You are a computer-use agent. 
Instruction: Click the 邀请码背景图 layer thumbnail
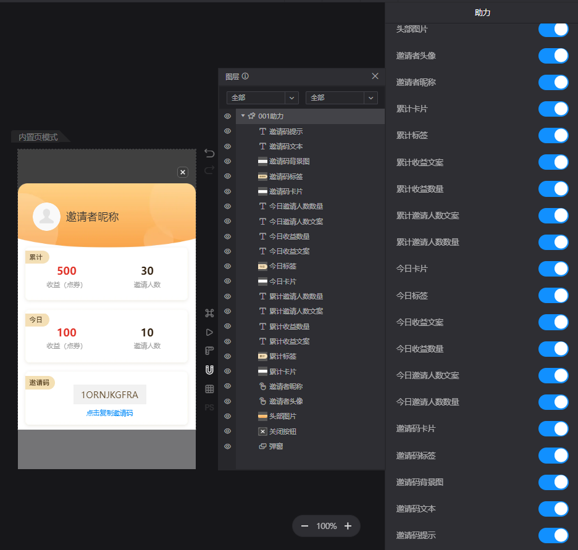pyautogui.click(x=262, y=161)
